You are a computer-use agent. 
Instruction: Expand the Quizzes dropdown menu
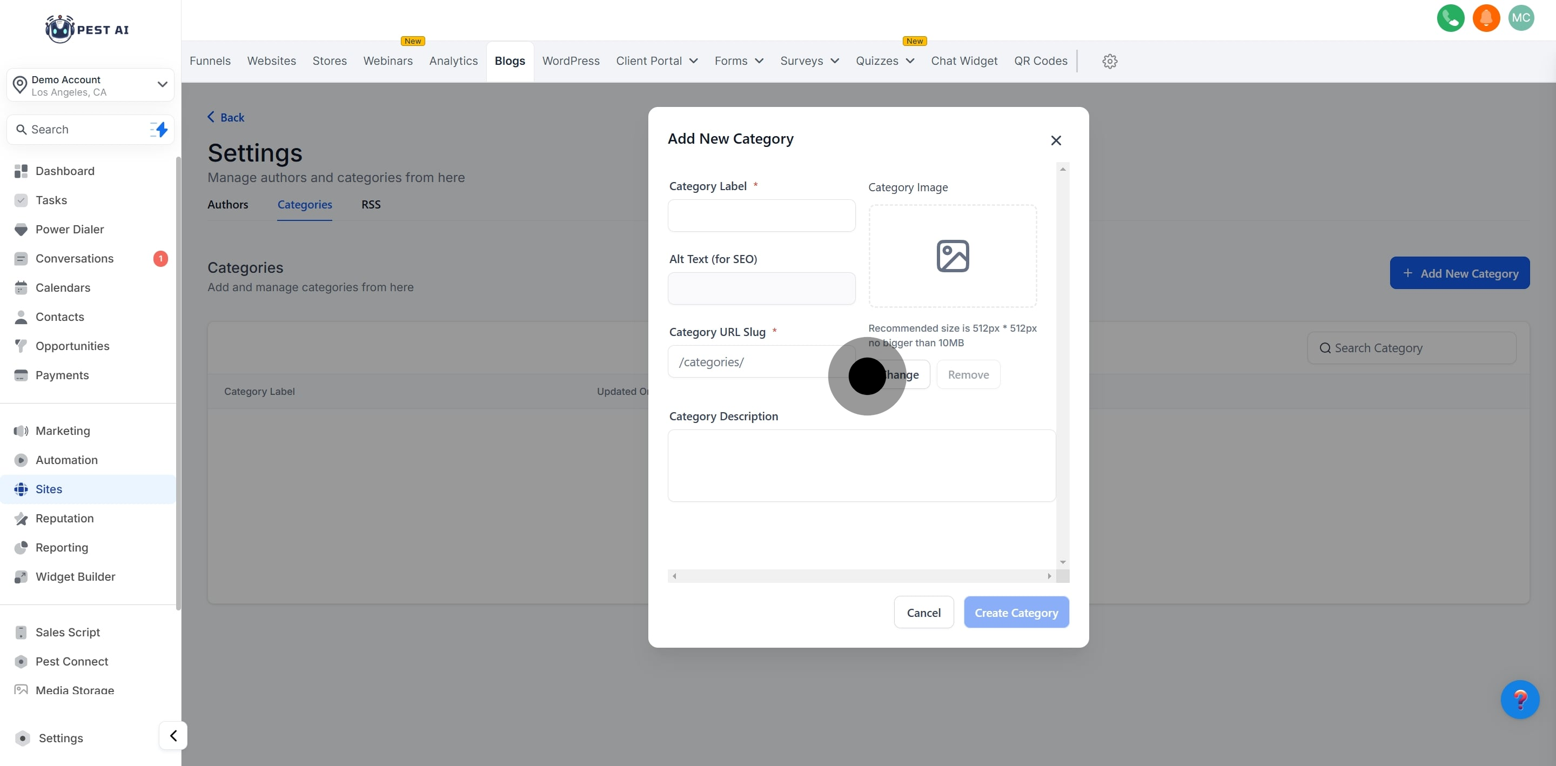[x=885, y=61]
